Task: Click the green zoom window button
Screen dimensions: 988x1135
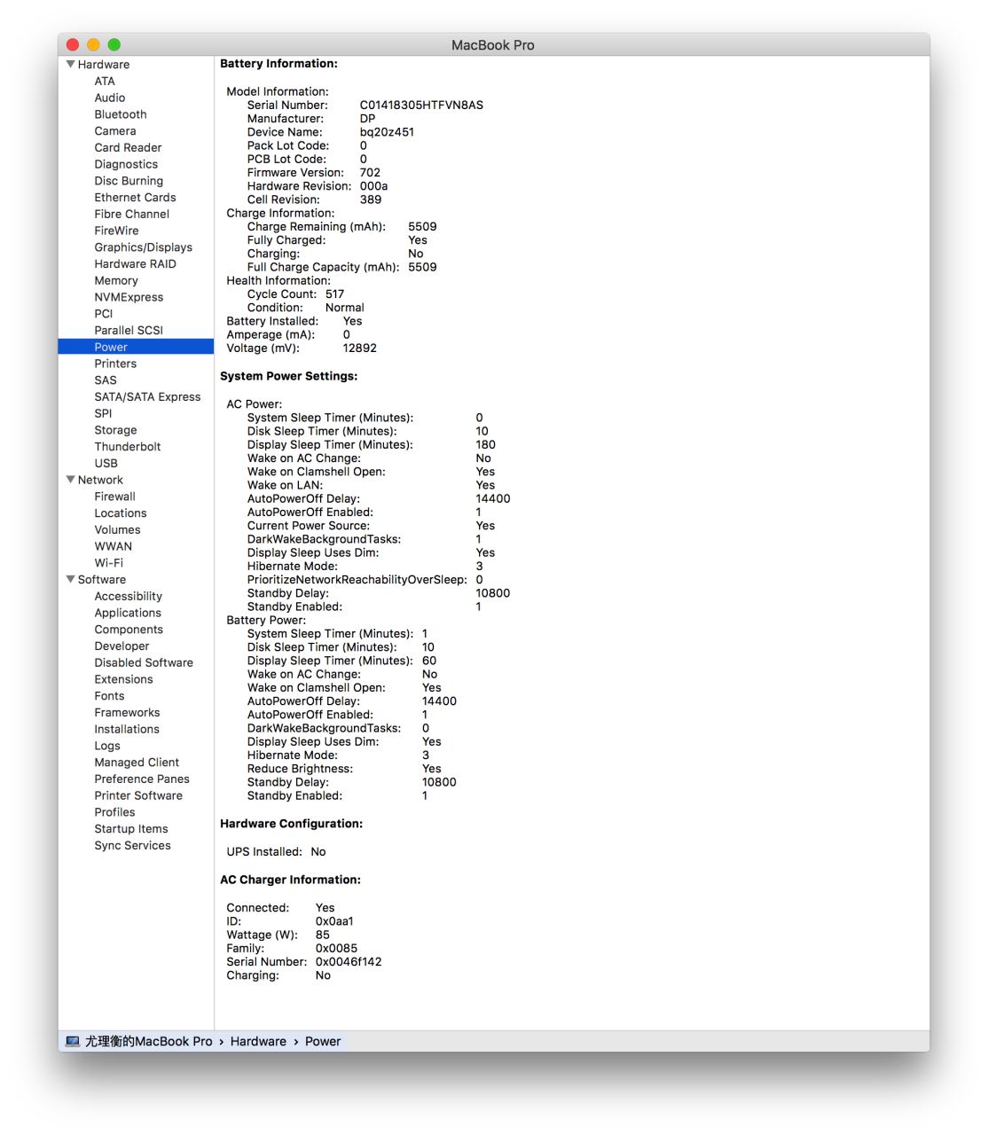Action: [x=114, y=44]
